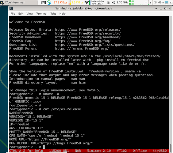
Task: Click the question-mark battery icon in panel
Action: click(108, 2)
